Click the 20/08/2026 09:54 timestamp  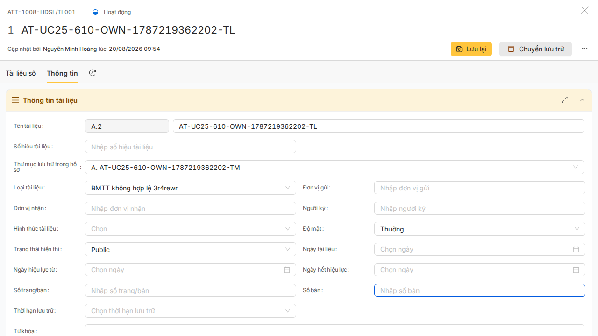tap(135, 49)
